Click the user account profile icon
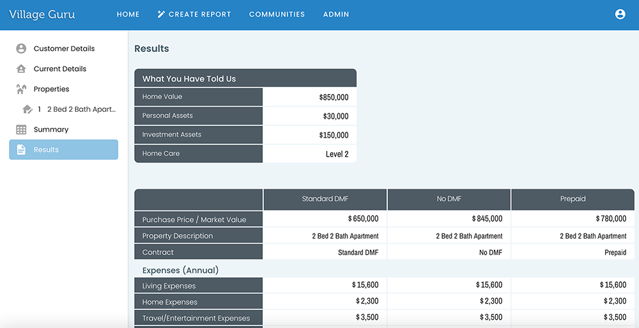Image resolution: width=639 pixels, height=328 pixels. [620, 14]
